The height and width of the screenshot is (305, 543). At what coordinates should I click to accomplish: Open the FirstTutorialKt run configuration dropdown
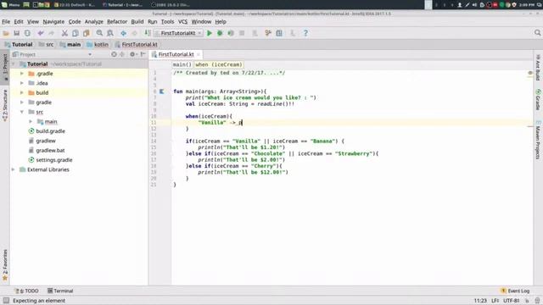coord(178,33)
